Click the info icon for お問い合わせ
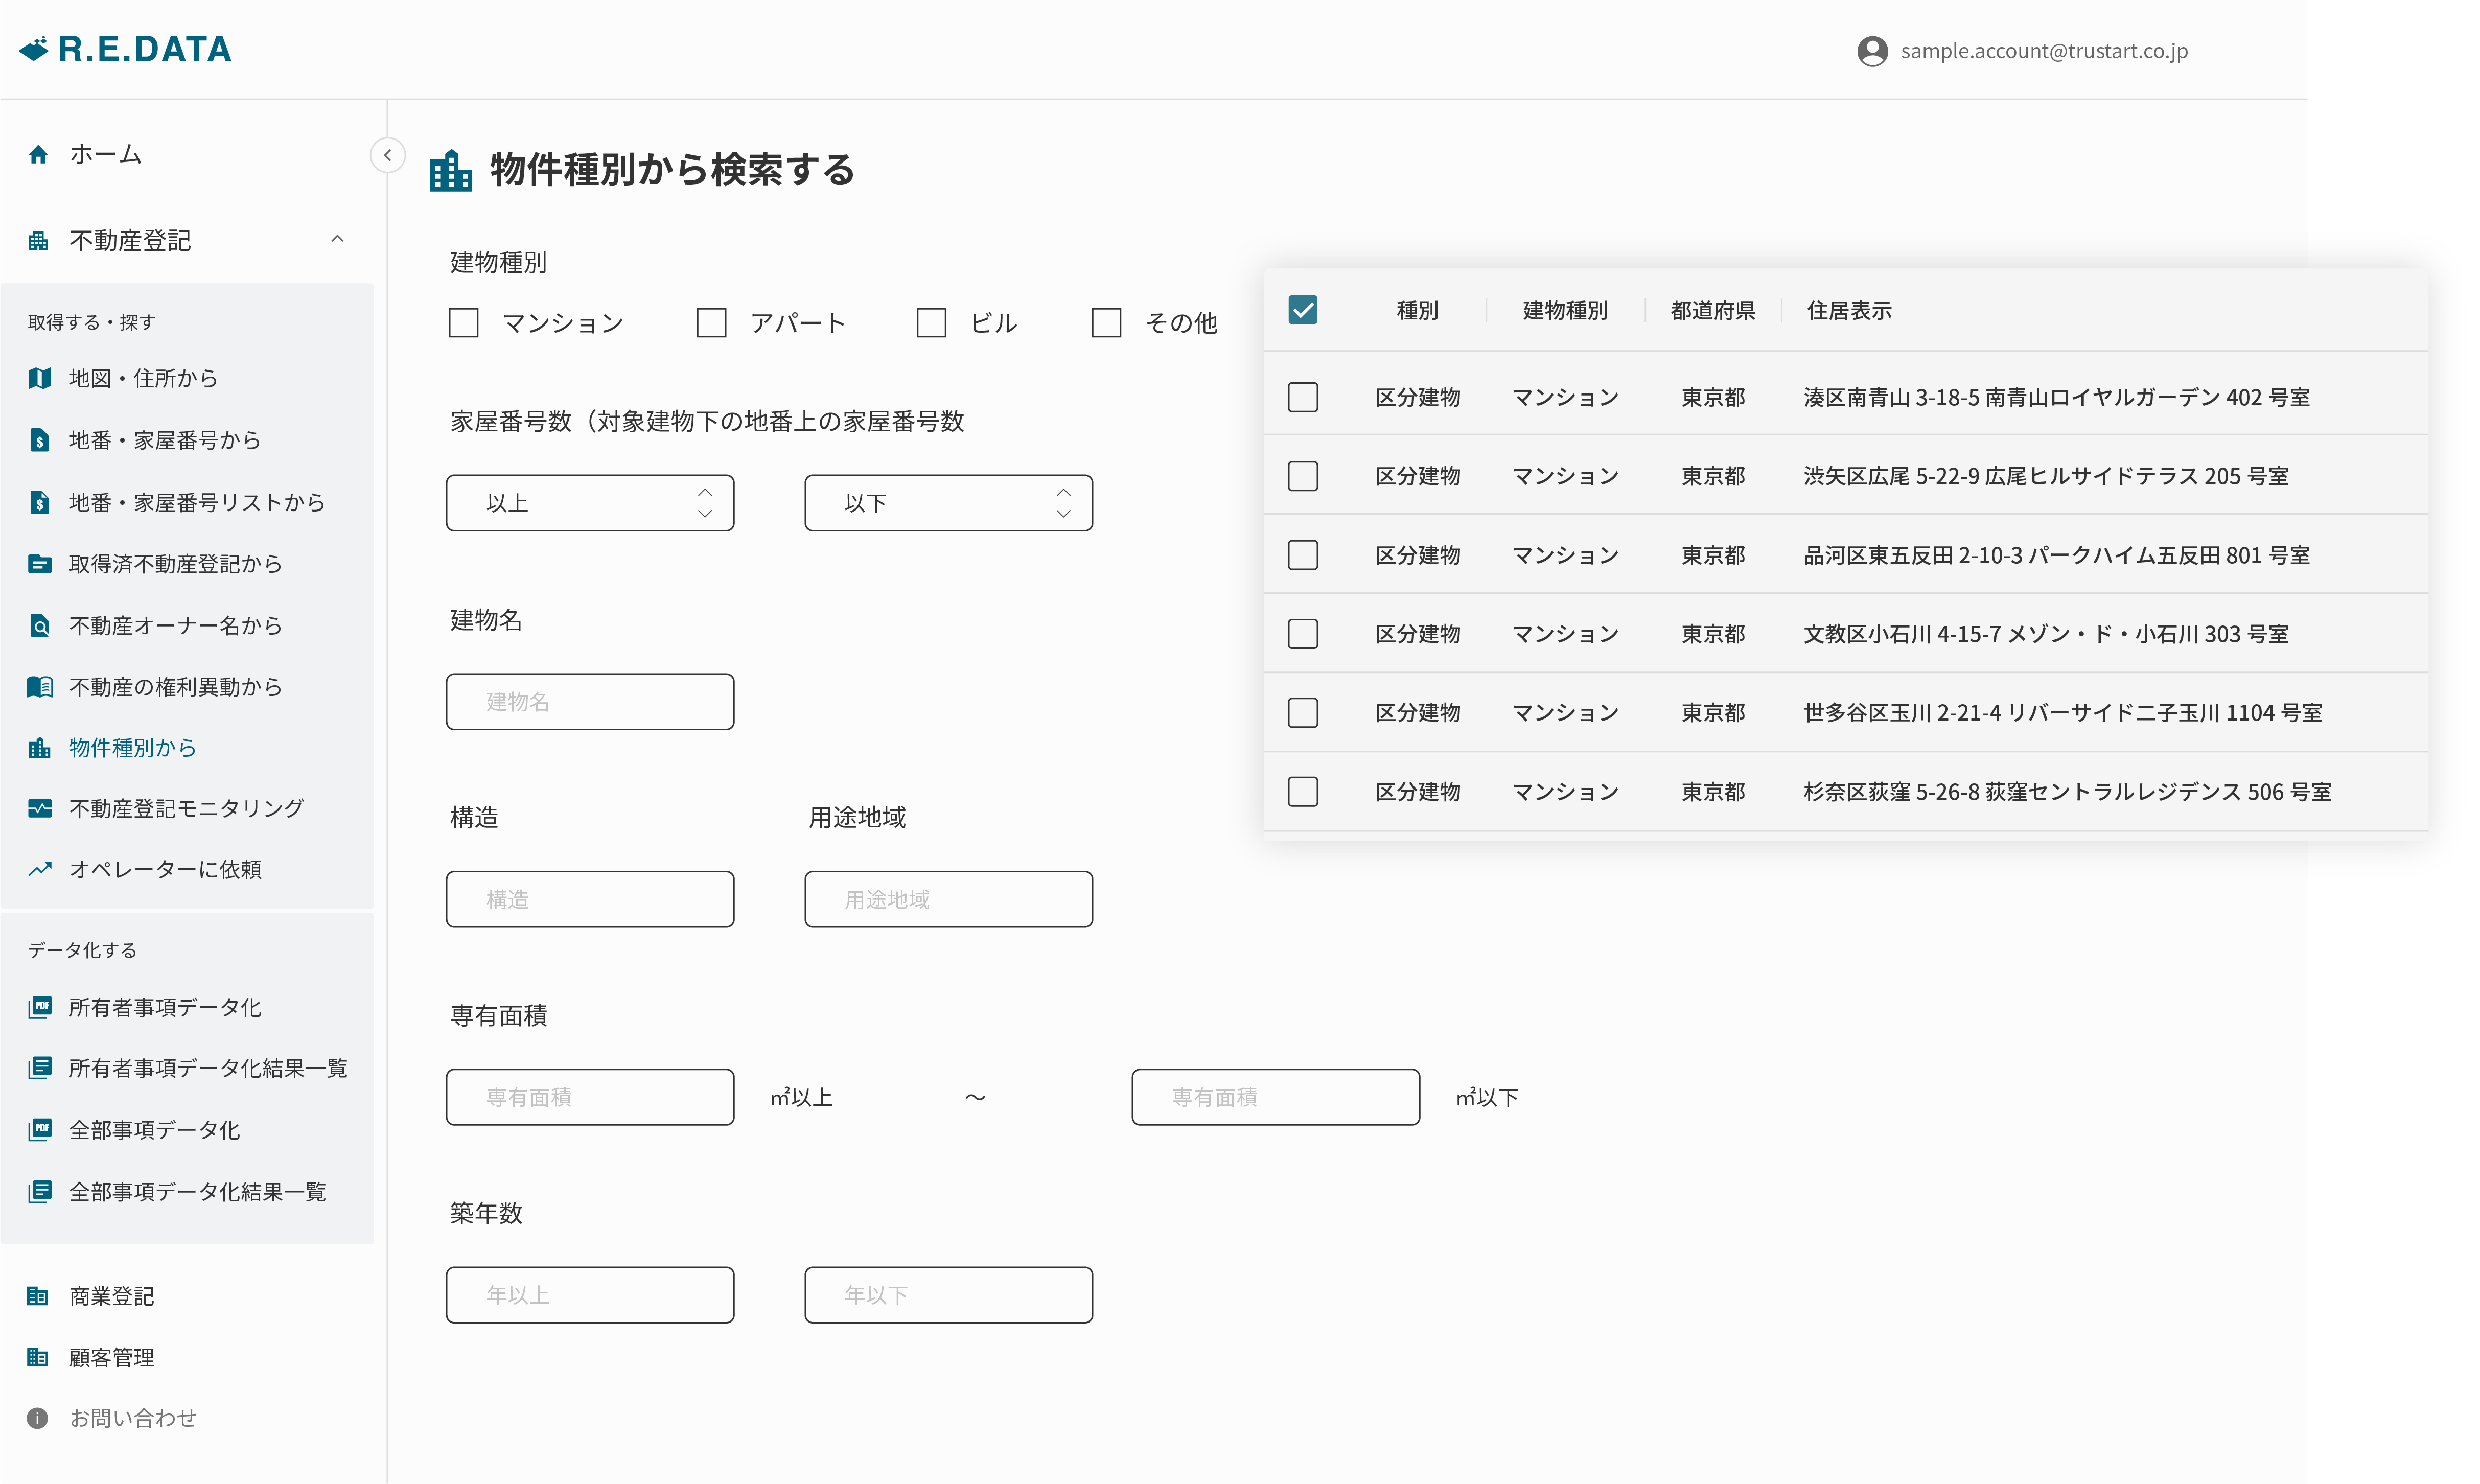2480x1484 pixels. pos(37,1418)
